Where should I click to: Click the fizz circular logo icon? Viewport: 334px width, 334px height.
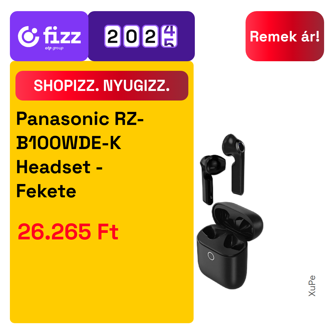tap(28, 36)
